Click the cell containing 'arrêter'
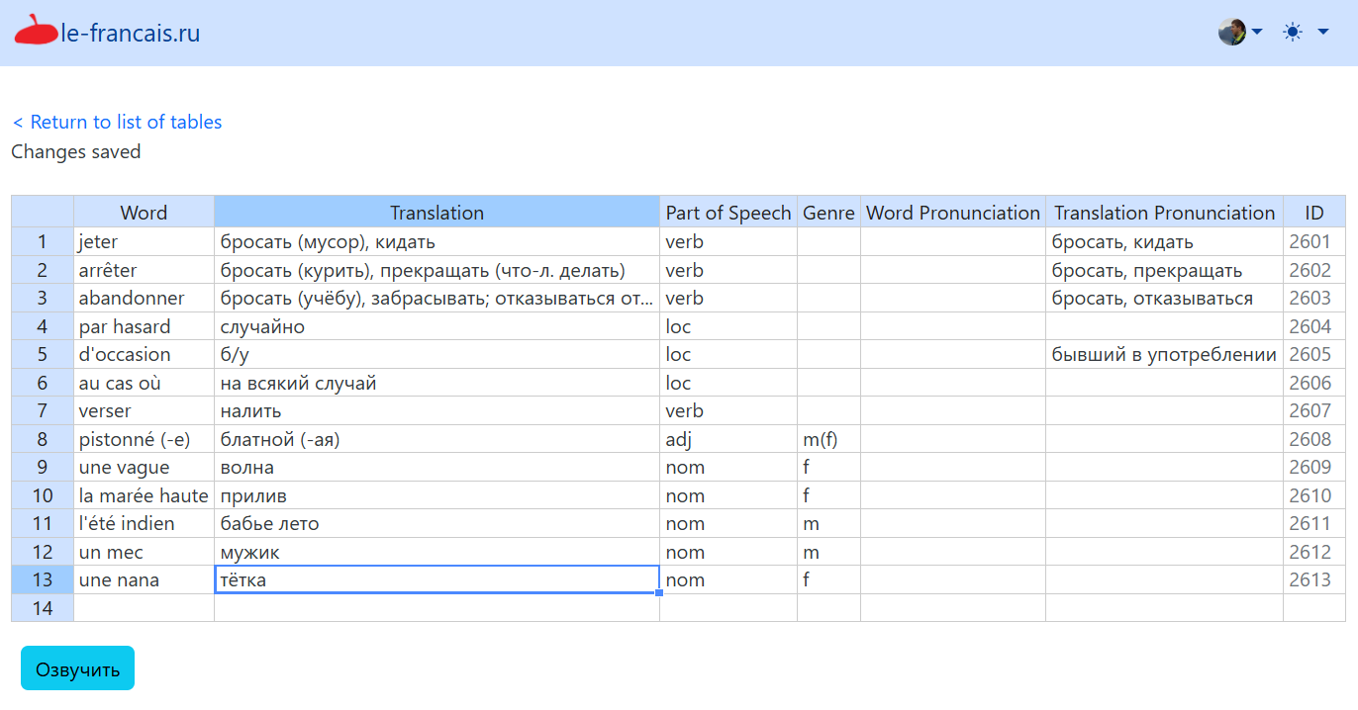The height and width of the screenshot is (710, 1358). [x=144, y=271]
